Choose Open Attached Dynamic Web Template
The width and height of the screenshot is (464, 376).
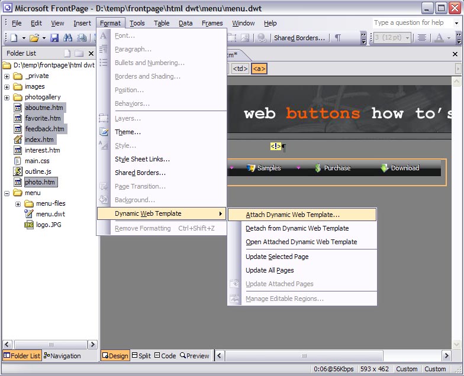point(302,242)
